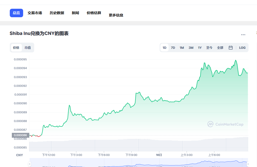Switch chart to 市值 view

point(27,48)
